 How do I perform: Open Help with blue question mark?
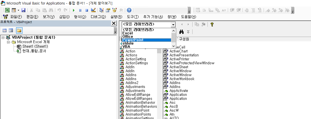pyautogui.click(x=129, y=10)
